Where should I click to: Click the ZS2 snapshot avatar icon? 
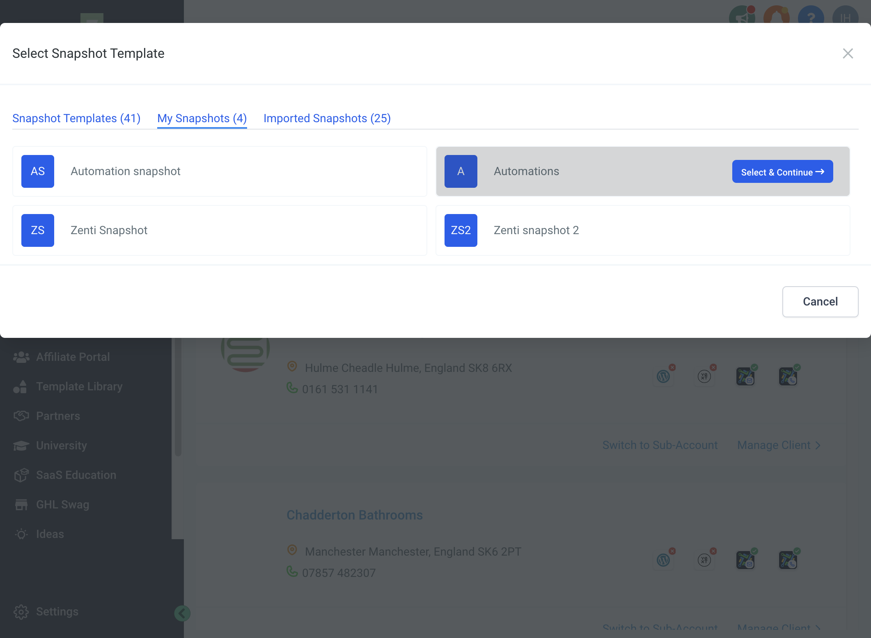pos(461,230)
